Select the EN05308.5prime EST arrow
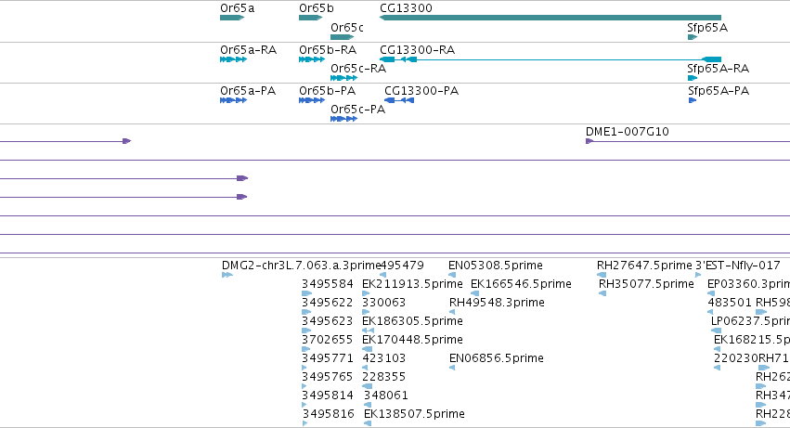The image size is (790, 428). [452, 275]
